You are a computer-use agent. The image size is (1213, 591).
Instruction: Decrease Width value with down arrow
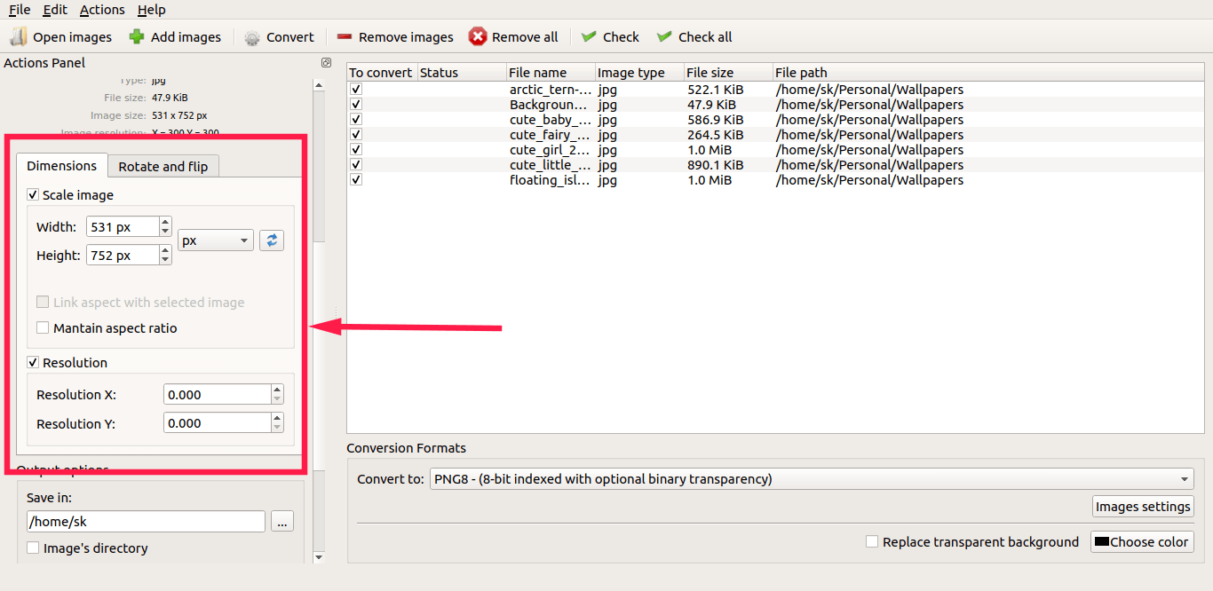(x=165, y=232)
